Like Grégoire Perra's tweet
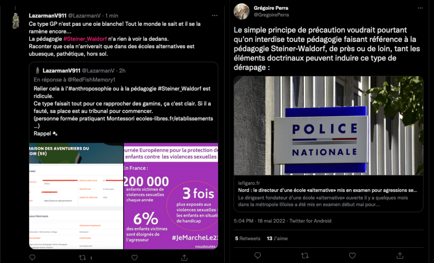Screen dimensions: 434x263 352,256
